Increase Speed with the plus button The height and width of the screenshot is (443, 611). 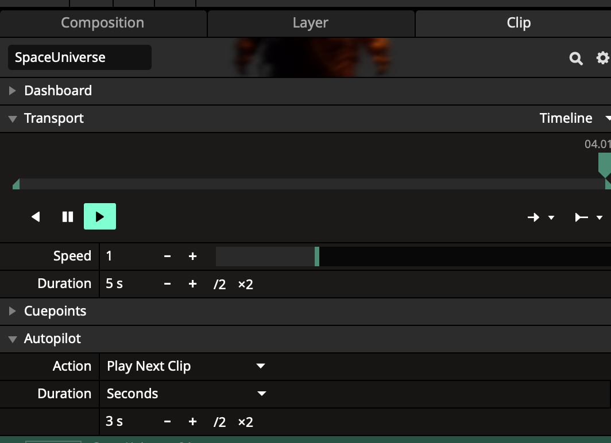192,257
